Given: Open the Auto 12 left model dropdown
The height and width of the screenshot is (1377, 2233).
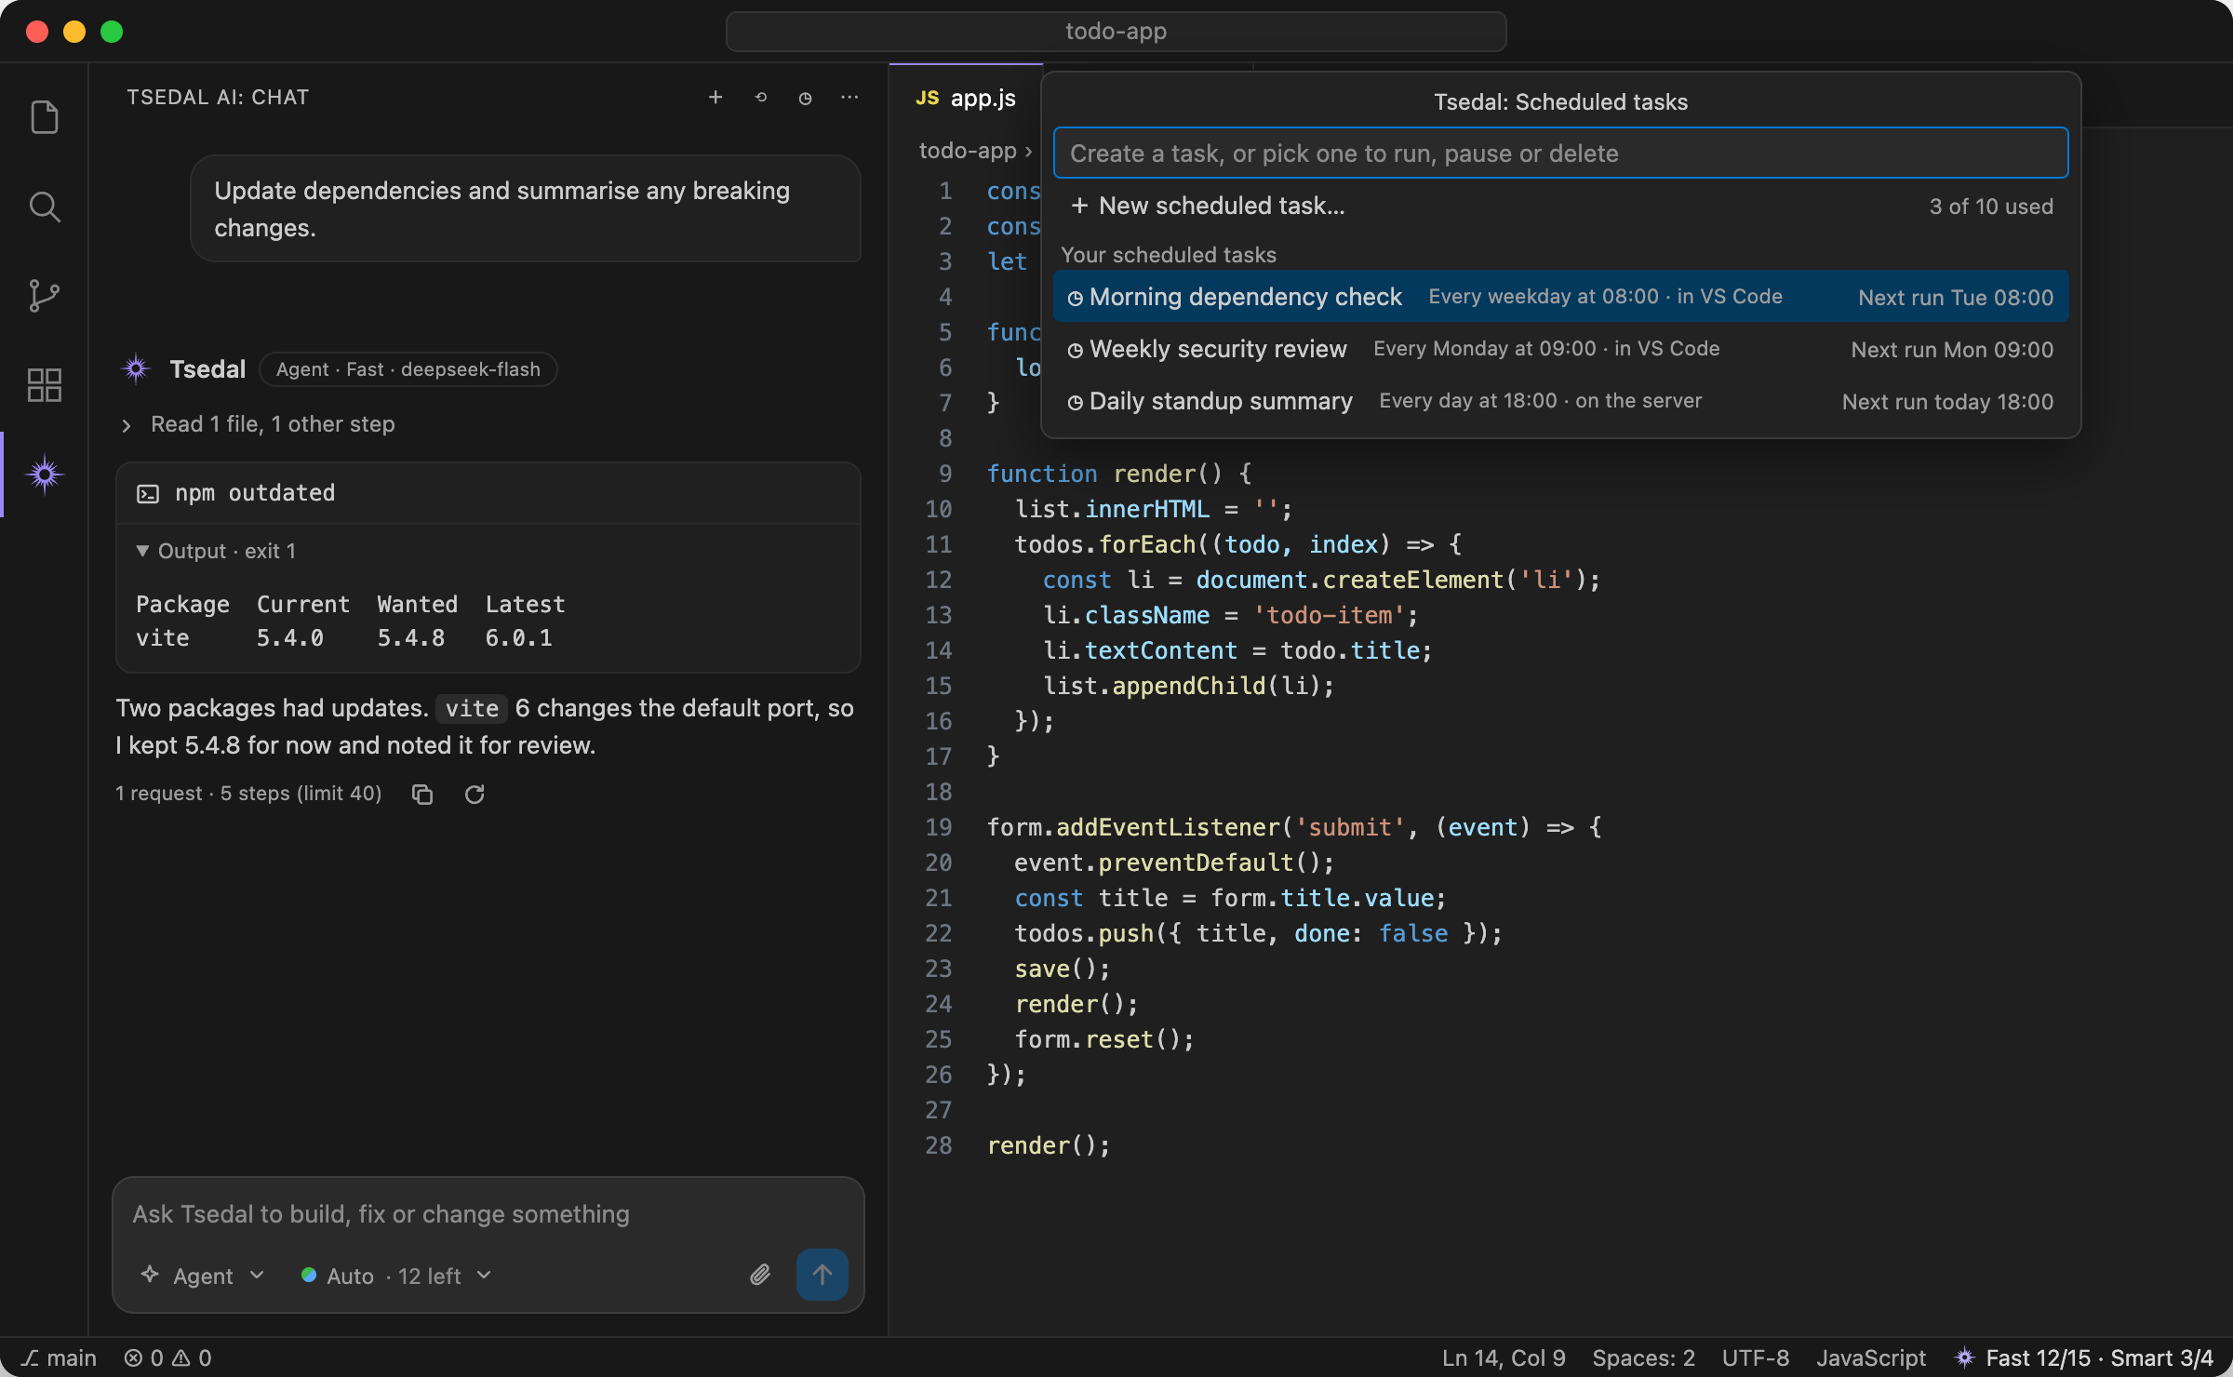Looking at the screenshot, I should (396, 1276).
